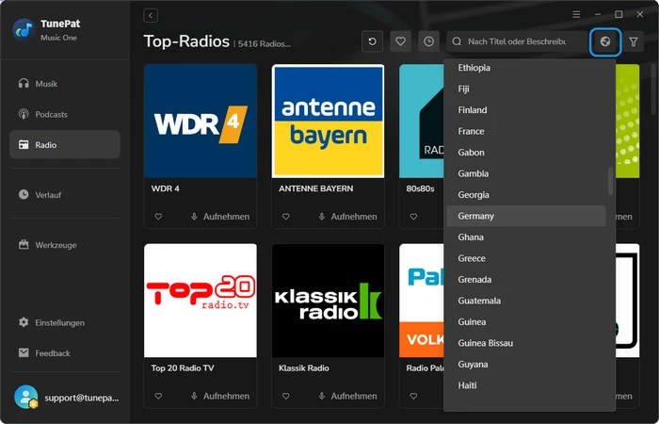Viewport: 659px width, 424px height.
Task: Favorite Top 20 Radio TV with heart
Action: click(x=158, y=396)
